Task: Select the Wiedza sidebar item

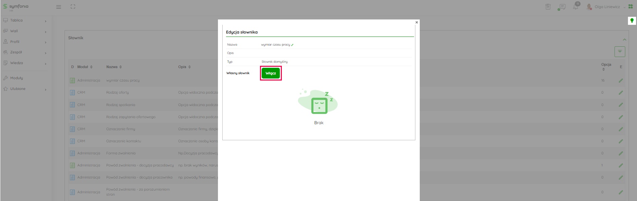Action: 16,63
